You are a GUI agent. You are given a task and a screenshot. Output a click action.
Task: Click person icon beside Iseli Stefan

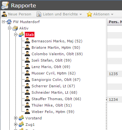pos(27,60)
